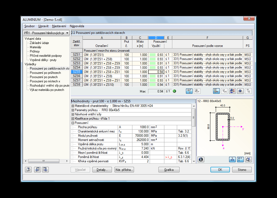Click the Výpočet button
The height and width of the screenshot is (198, 277).
coord(80,170)
